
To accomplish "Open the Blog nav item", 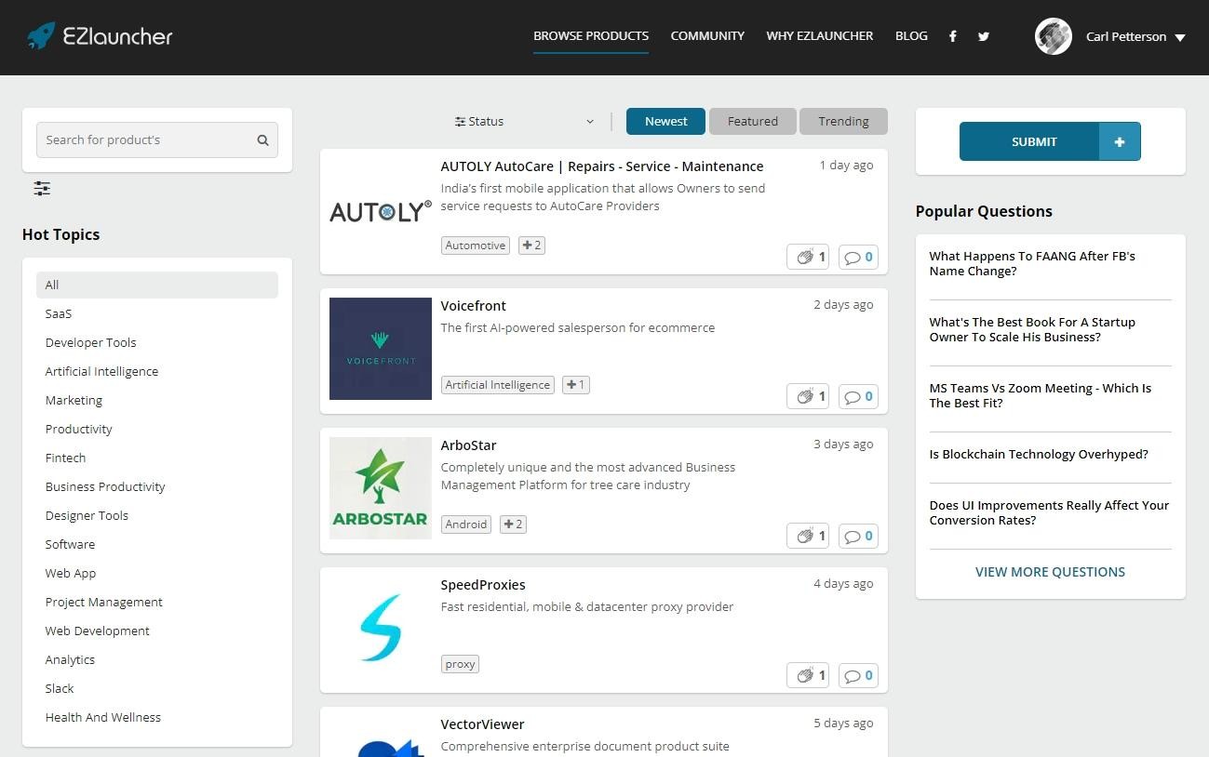I will point(911,36).
